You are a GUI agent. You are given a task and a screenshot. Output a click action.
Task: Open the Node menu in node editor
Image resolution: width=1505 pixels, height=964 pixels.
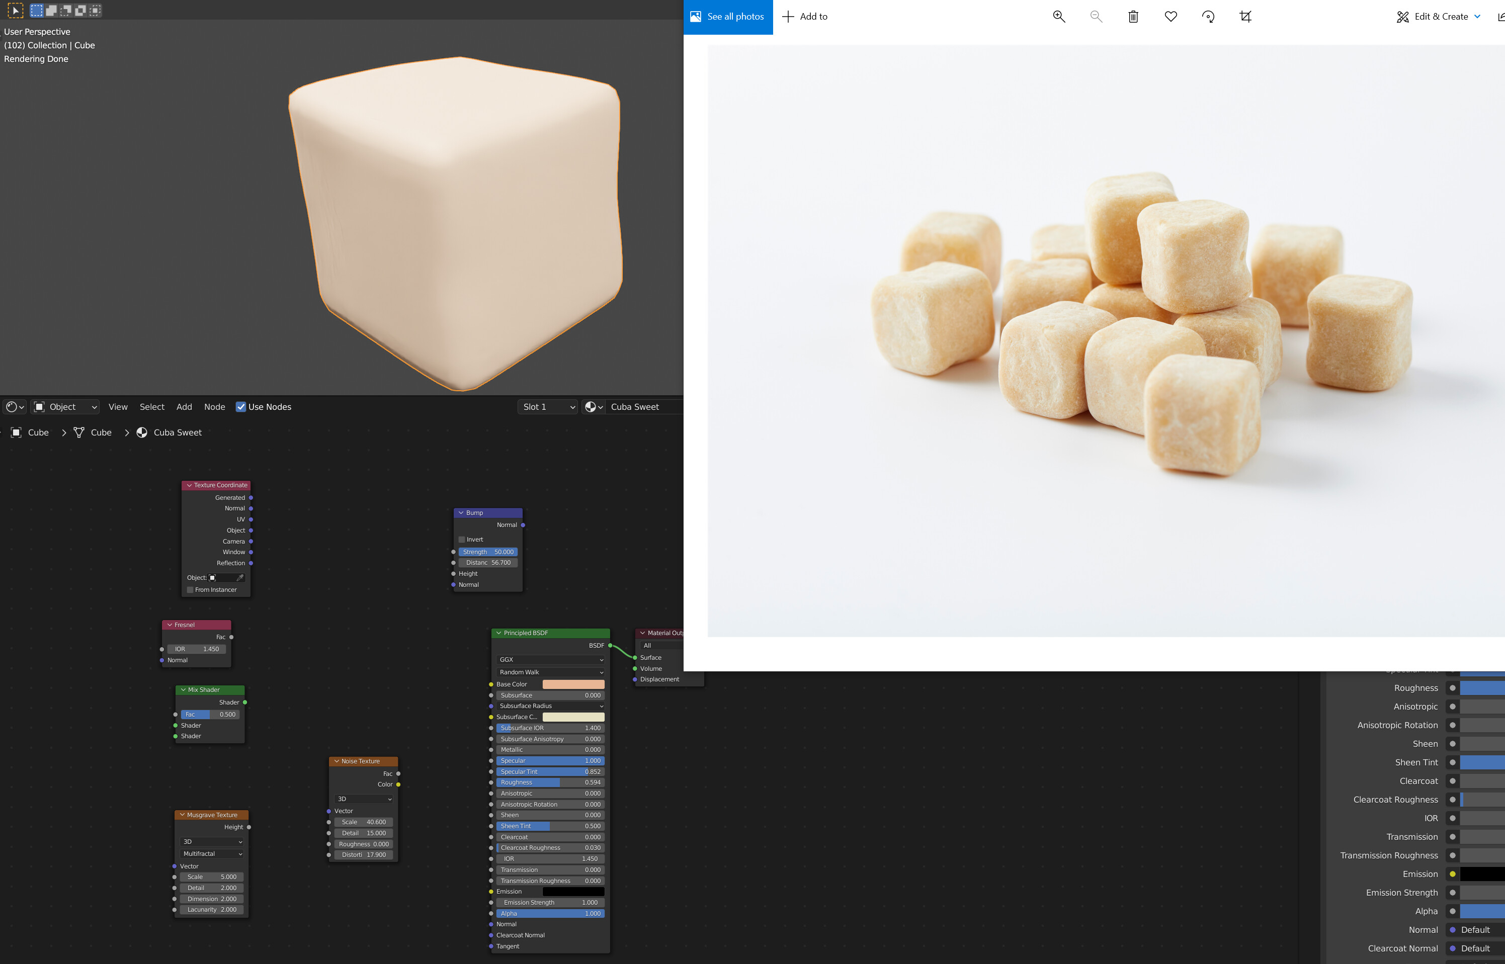pyautogui.click(x=215, y=407)
